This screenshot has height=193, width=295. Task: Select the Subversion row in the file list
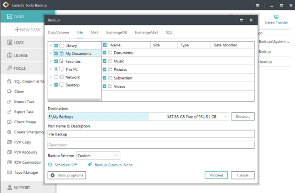[178, 78]
